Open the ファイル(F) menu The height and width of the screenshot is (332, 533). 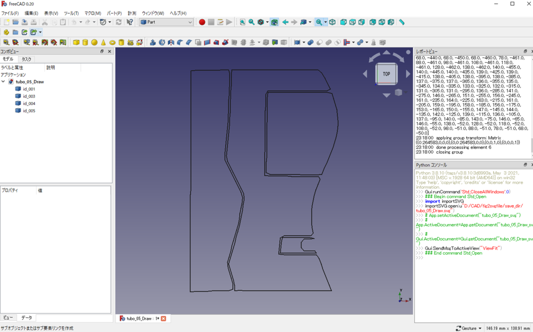(10, 13)
